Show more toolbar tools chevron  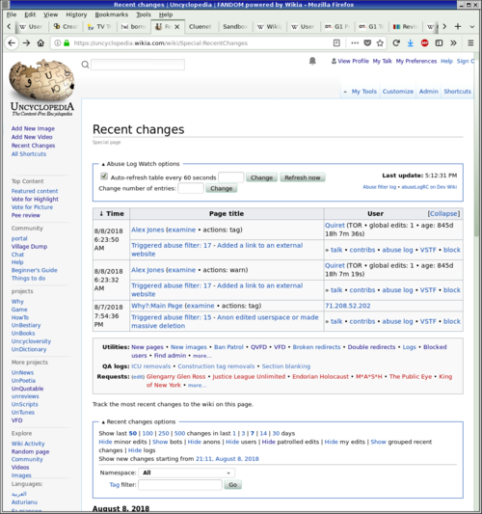[453, 43]
